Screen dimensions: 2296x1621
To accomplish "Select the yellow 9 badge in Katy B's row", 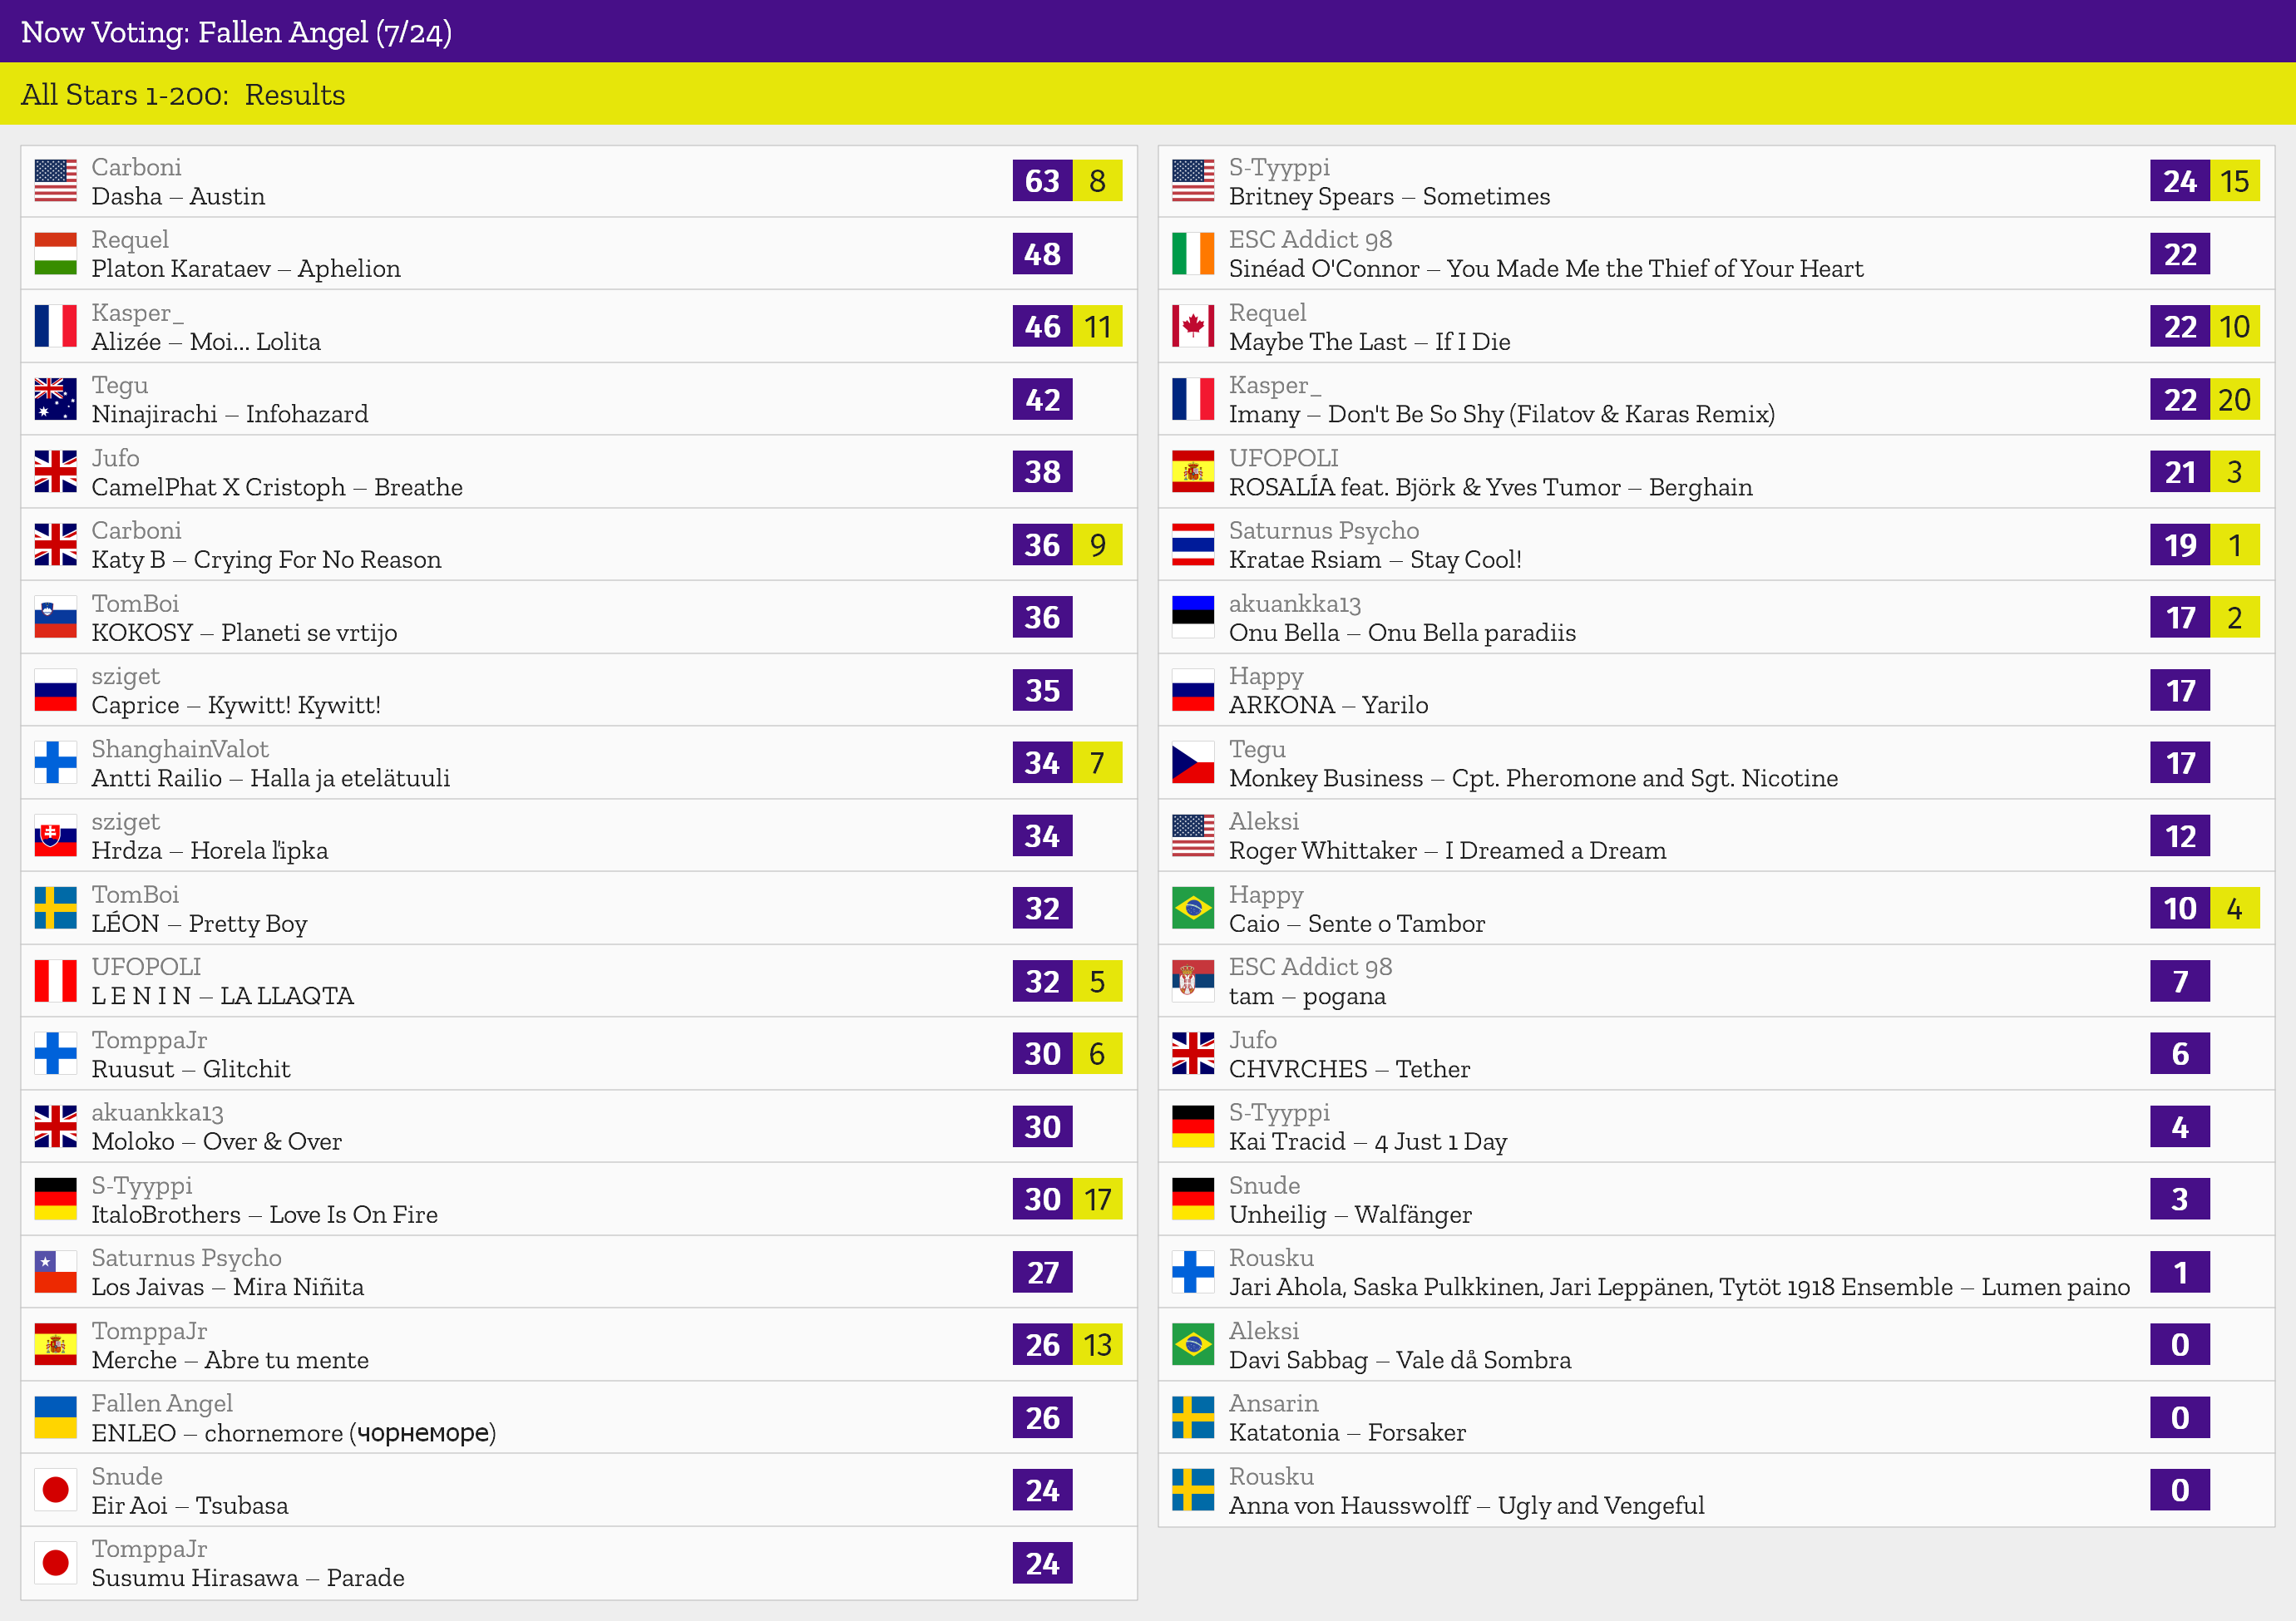I will [x=1097, y=544].
